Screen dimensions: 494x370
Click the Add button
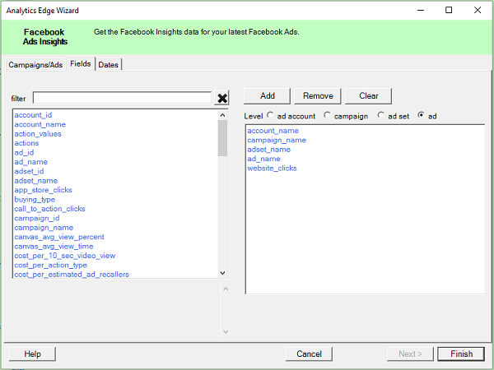(x=267, y=96)
